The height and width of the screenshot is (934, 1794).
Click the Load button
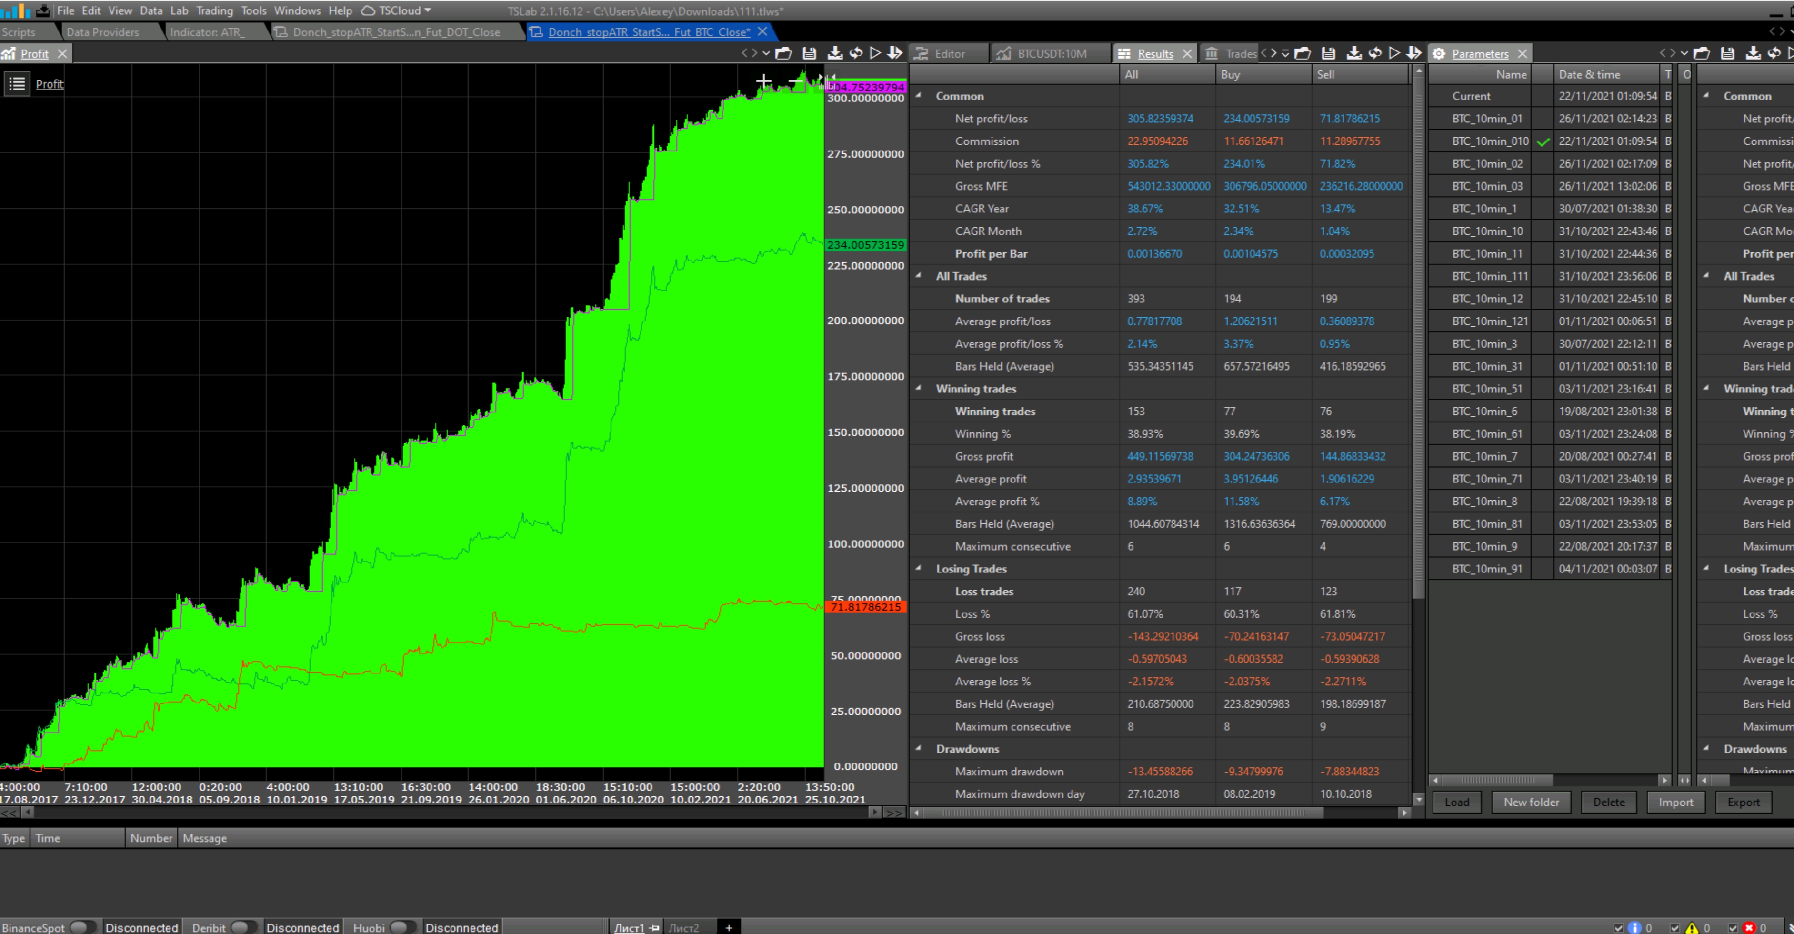1456,802
